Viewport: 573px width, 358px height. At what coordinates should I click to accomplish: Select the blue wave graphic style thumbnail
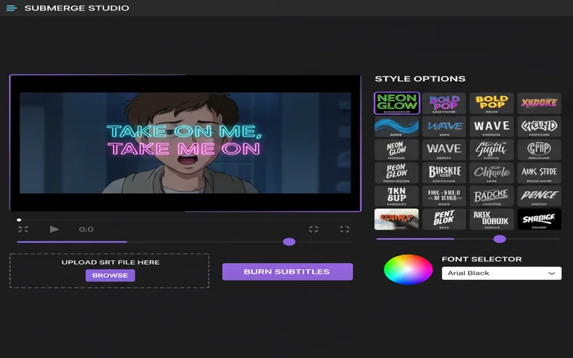click(x=397, y=127)
